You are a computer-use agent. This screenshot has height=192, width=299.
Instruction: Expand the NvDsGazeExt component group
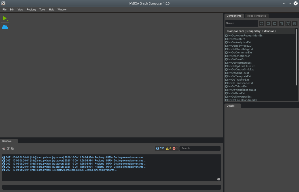click(x=226, y=59)
